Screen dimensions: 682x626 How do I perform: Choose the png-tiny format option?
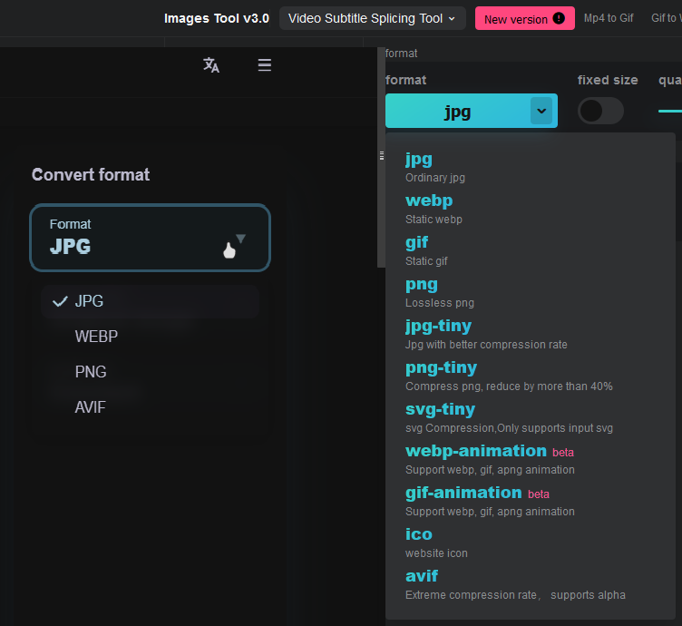coord(530,376)
